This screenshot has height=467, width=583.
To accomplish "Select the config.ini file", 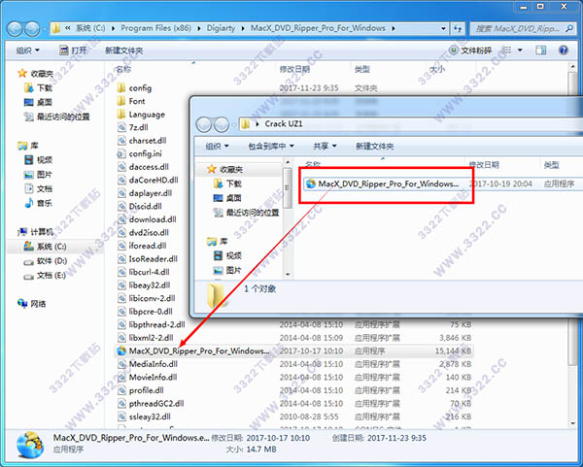I will coord(140,153).
